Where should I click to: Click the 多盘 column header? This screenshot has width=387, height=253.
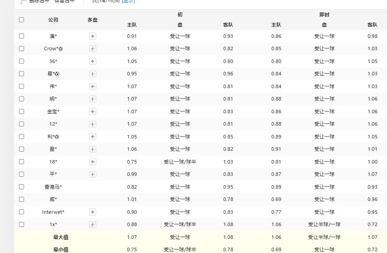click(x=93, y=20)
